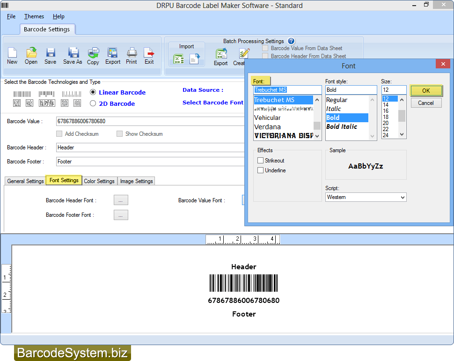Viewport: 454px width, 361px height.
Task: Click Barcode Header Font browse button
Action: point(121,200)
